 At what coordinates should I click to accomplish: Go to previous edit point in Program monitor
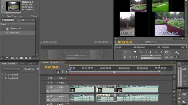[x=141, y=52]
